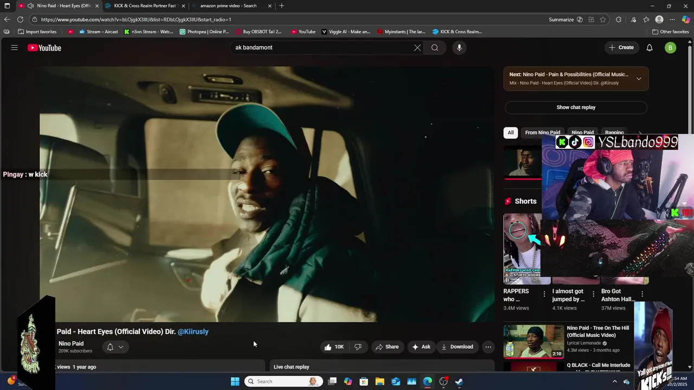The image size is (694, 390).
Task: Open the @Kiirusly channel link
Action: [x=193, y=331]
